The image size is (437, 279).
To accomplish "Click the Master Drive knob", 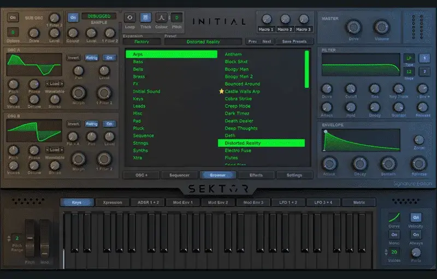I will (353, 27).
